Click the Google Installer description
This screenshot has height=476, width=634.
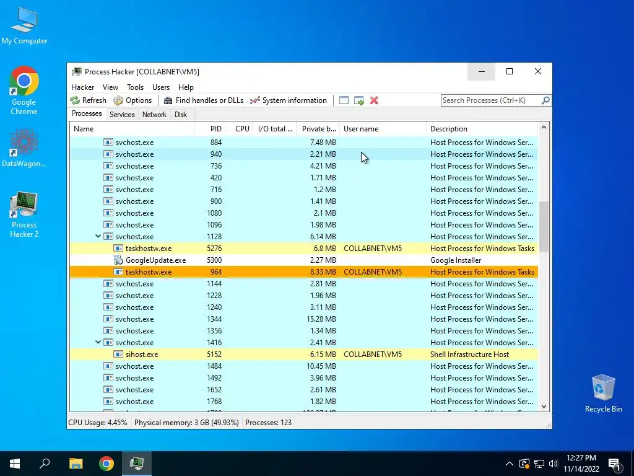(x=456, y=260)
